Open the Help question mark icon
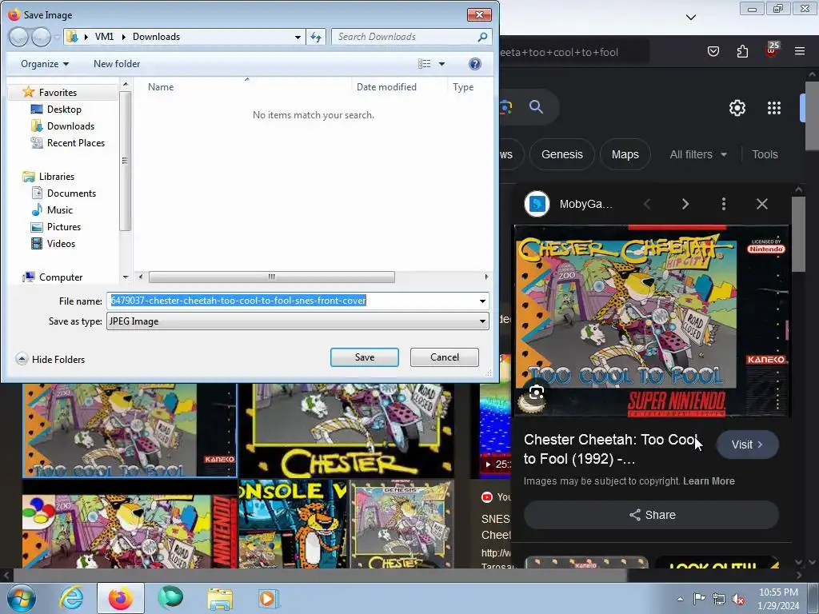Image resolution: width=819 pixels, height=614 pixels. tap(474, 64)
